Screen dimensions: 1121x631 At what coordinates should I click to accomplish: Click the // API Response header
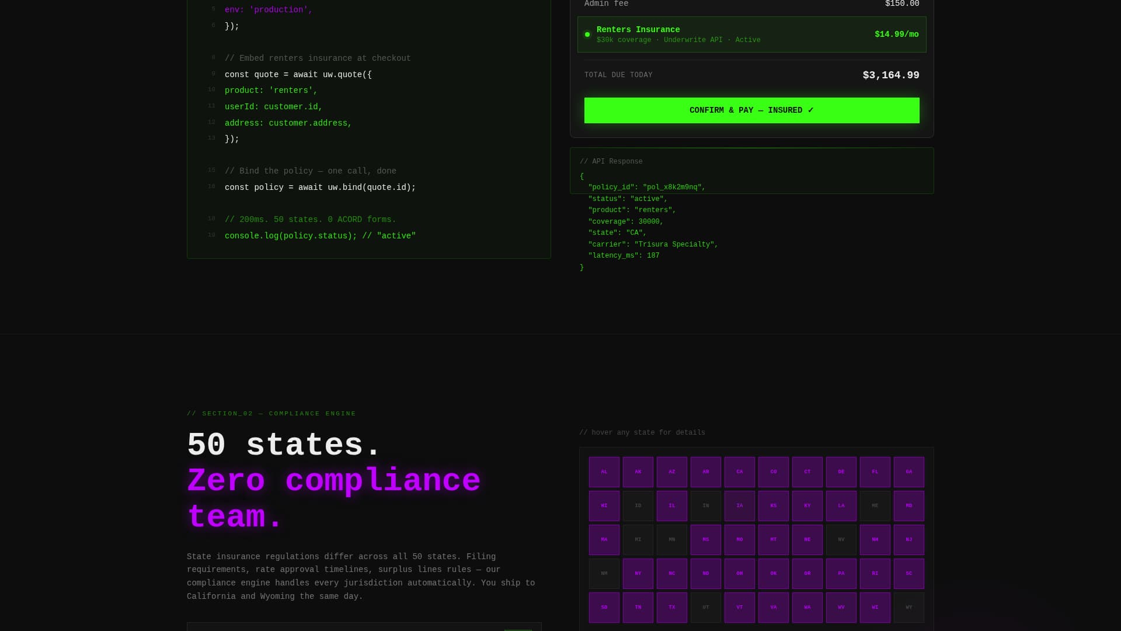[x=611, y=162]
